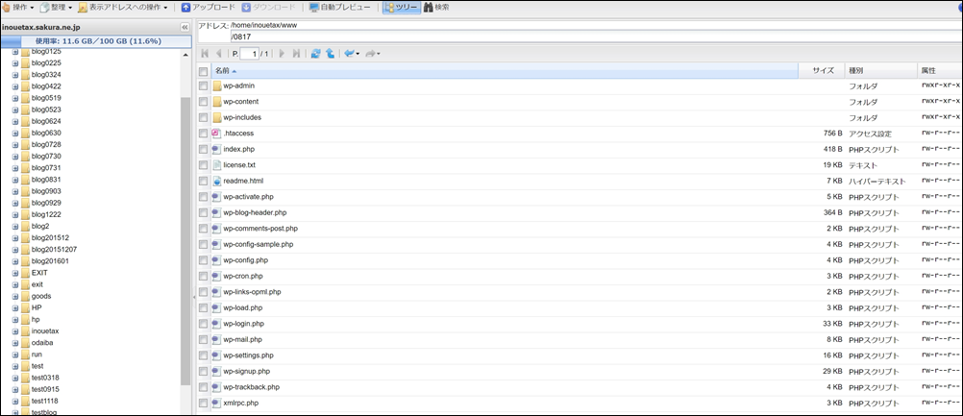This screenshot has width=963, height=416.
Task: Check the box for index.php
Action: (x=204, y=149)
